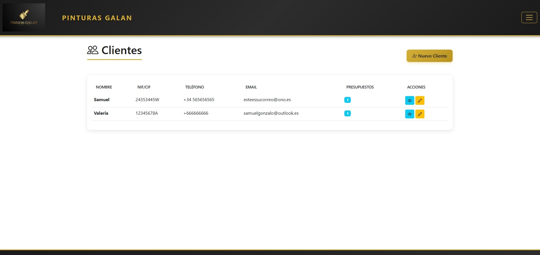540x255 pixels.
Task: Click the PINTURAS GALAN header title
Action: (x=97, y=18)
